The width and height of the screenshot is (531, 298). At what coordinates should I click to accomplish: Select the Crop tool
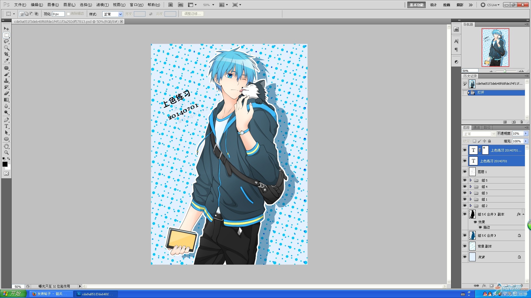point(6,54)
